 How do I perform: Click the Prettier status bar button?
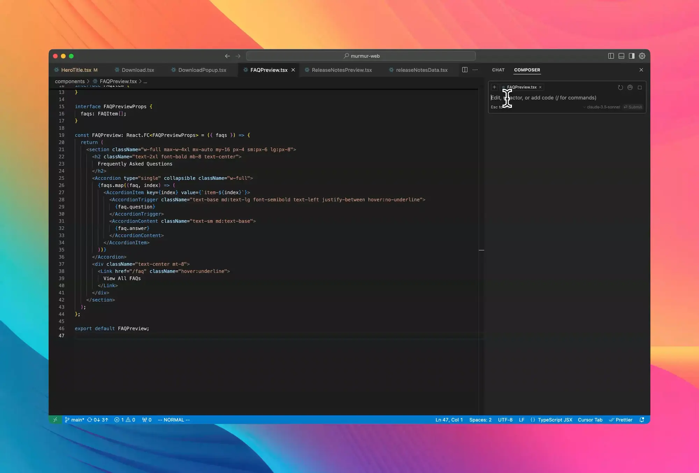pos(621,420)
